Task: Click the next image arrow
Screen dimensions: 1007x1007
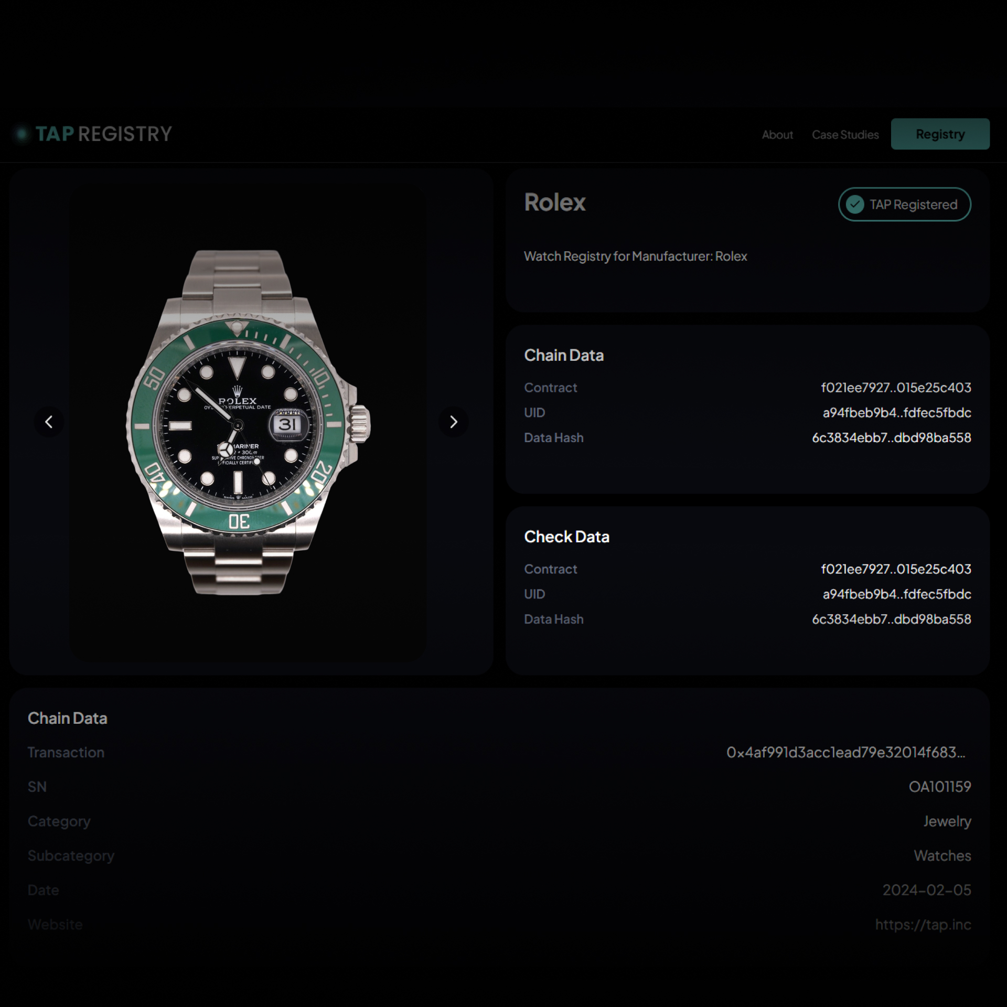Action: point(454,422)
